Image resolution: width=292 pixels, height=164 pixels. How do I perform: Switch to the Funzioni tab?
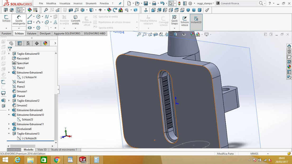(7, 33)
